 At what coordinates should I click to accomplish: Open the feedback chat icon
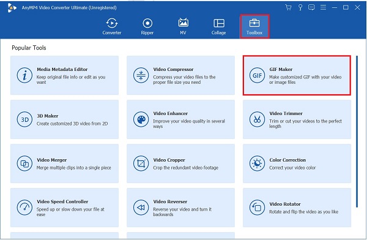coord(311,7)
